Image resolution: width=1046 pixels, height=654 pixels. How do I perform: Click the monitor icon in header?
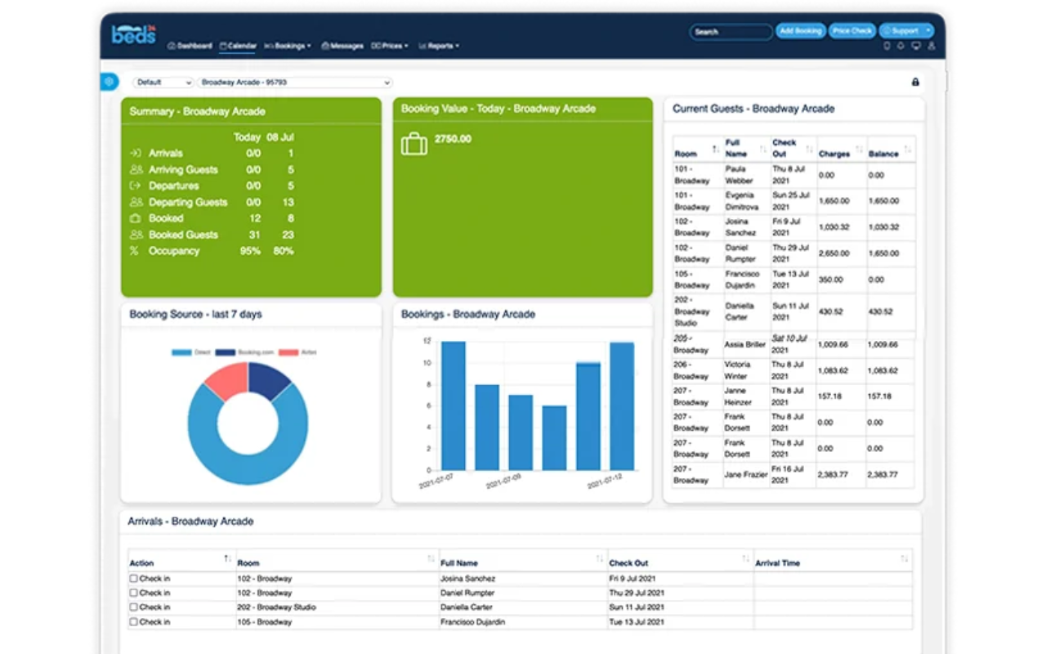coord(916,46)
